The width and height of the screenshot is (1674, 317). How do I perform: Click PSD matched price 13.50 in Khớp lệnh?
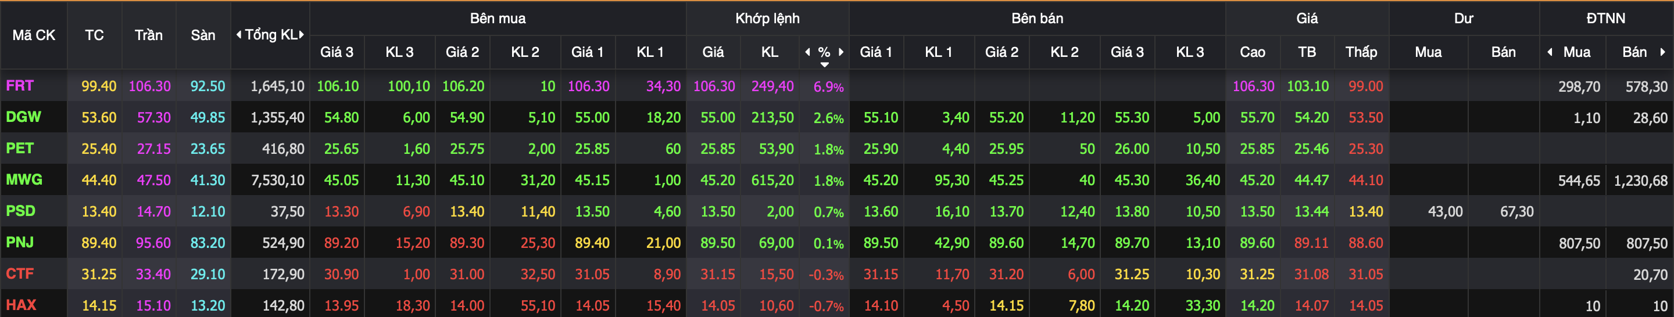tap(717, 212)
